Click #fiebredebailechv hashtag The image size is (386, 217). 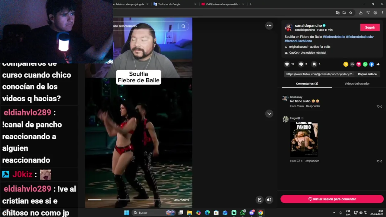(x=360, y=37)
